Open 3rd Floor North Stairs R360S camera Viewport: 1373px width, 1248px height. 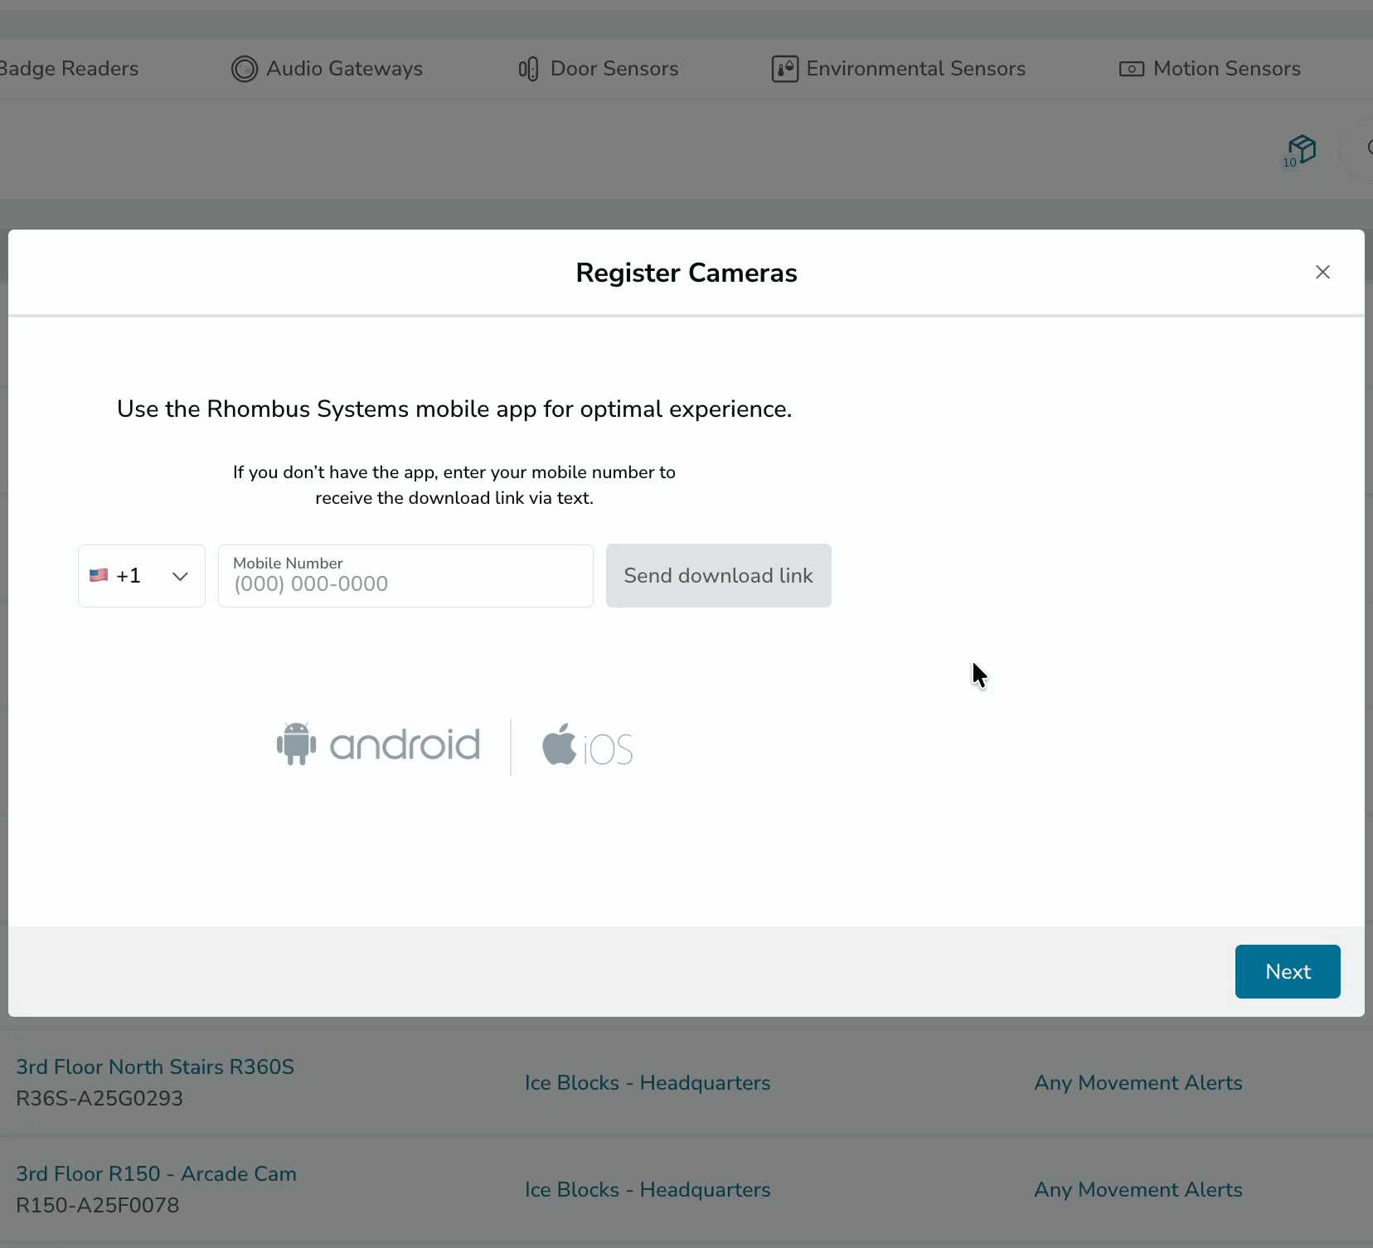click(x=155, y=1067)
